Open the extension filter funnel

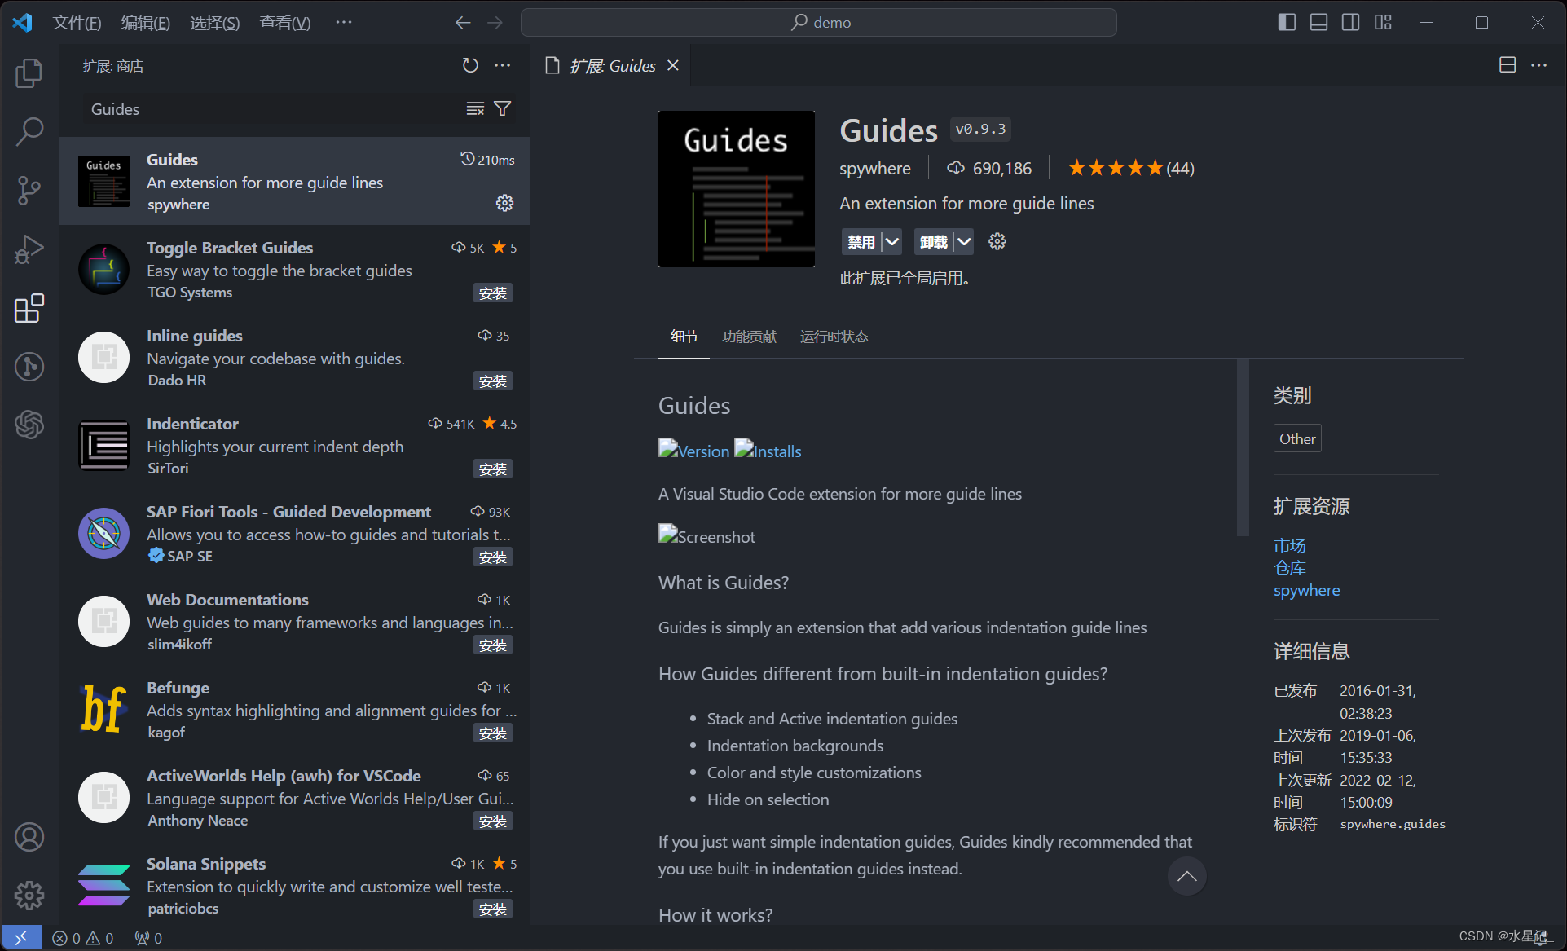coord(503,108)
